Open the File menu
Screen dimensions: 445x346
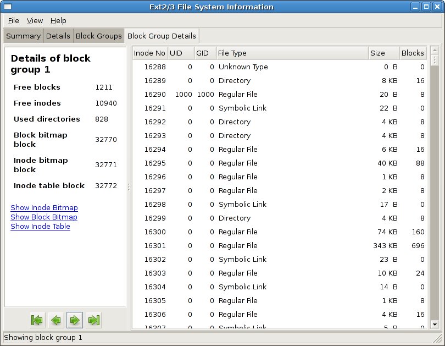point(13,20)
